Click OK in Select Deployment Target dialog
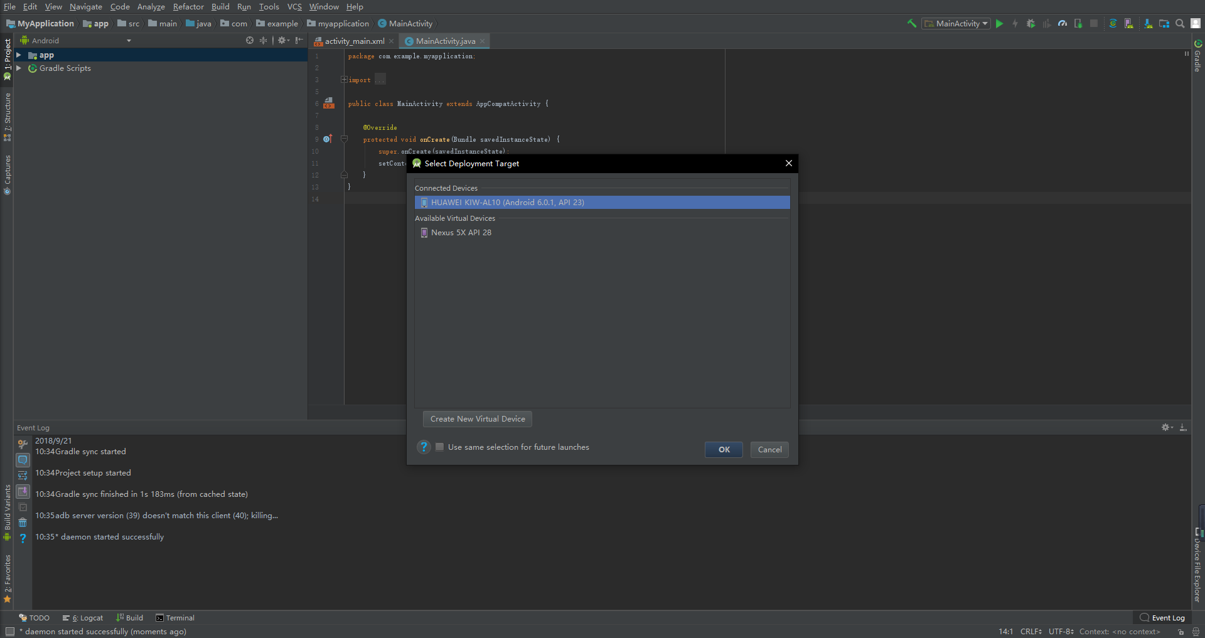Screen dimensions: 1205x638 point(724,449)
